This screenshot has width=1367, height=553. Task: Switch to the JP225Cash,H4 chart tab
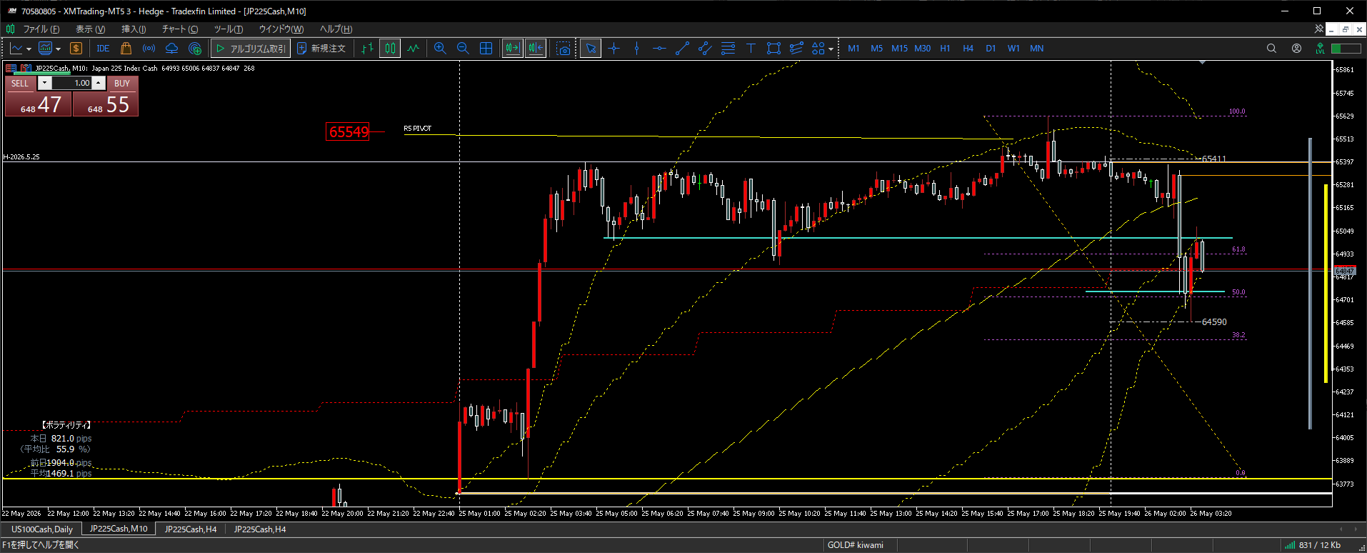pos(191,529)
